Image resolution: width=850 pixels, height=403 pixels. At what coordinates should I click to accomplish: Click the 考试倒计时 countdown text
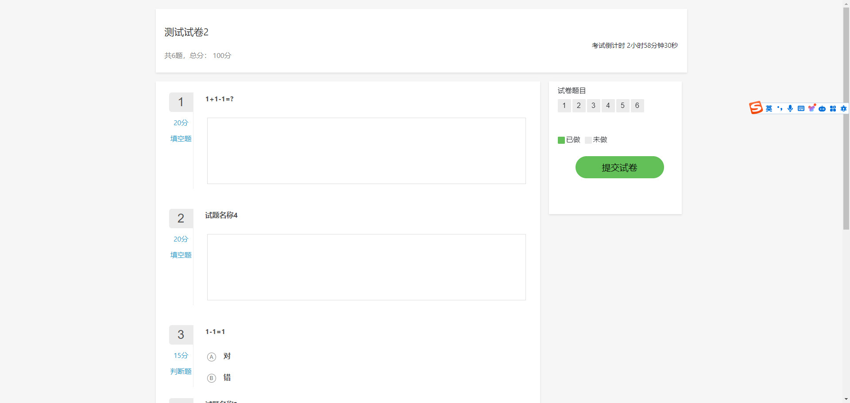[635, 46]
